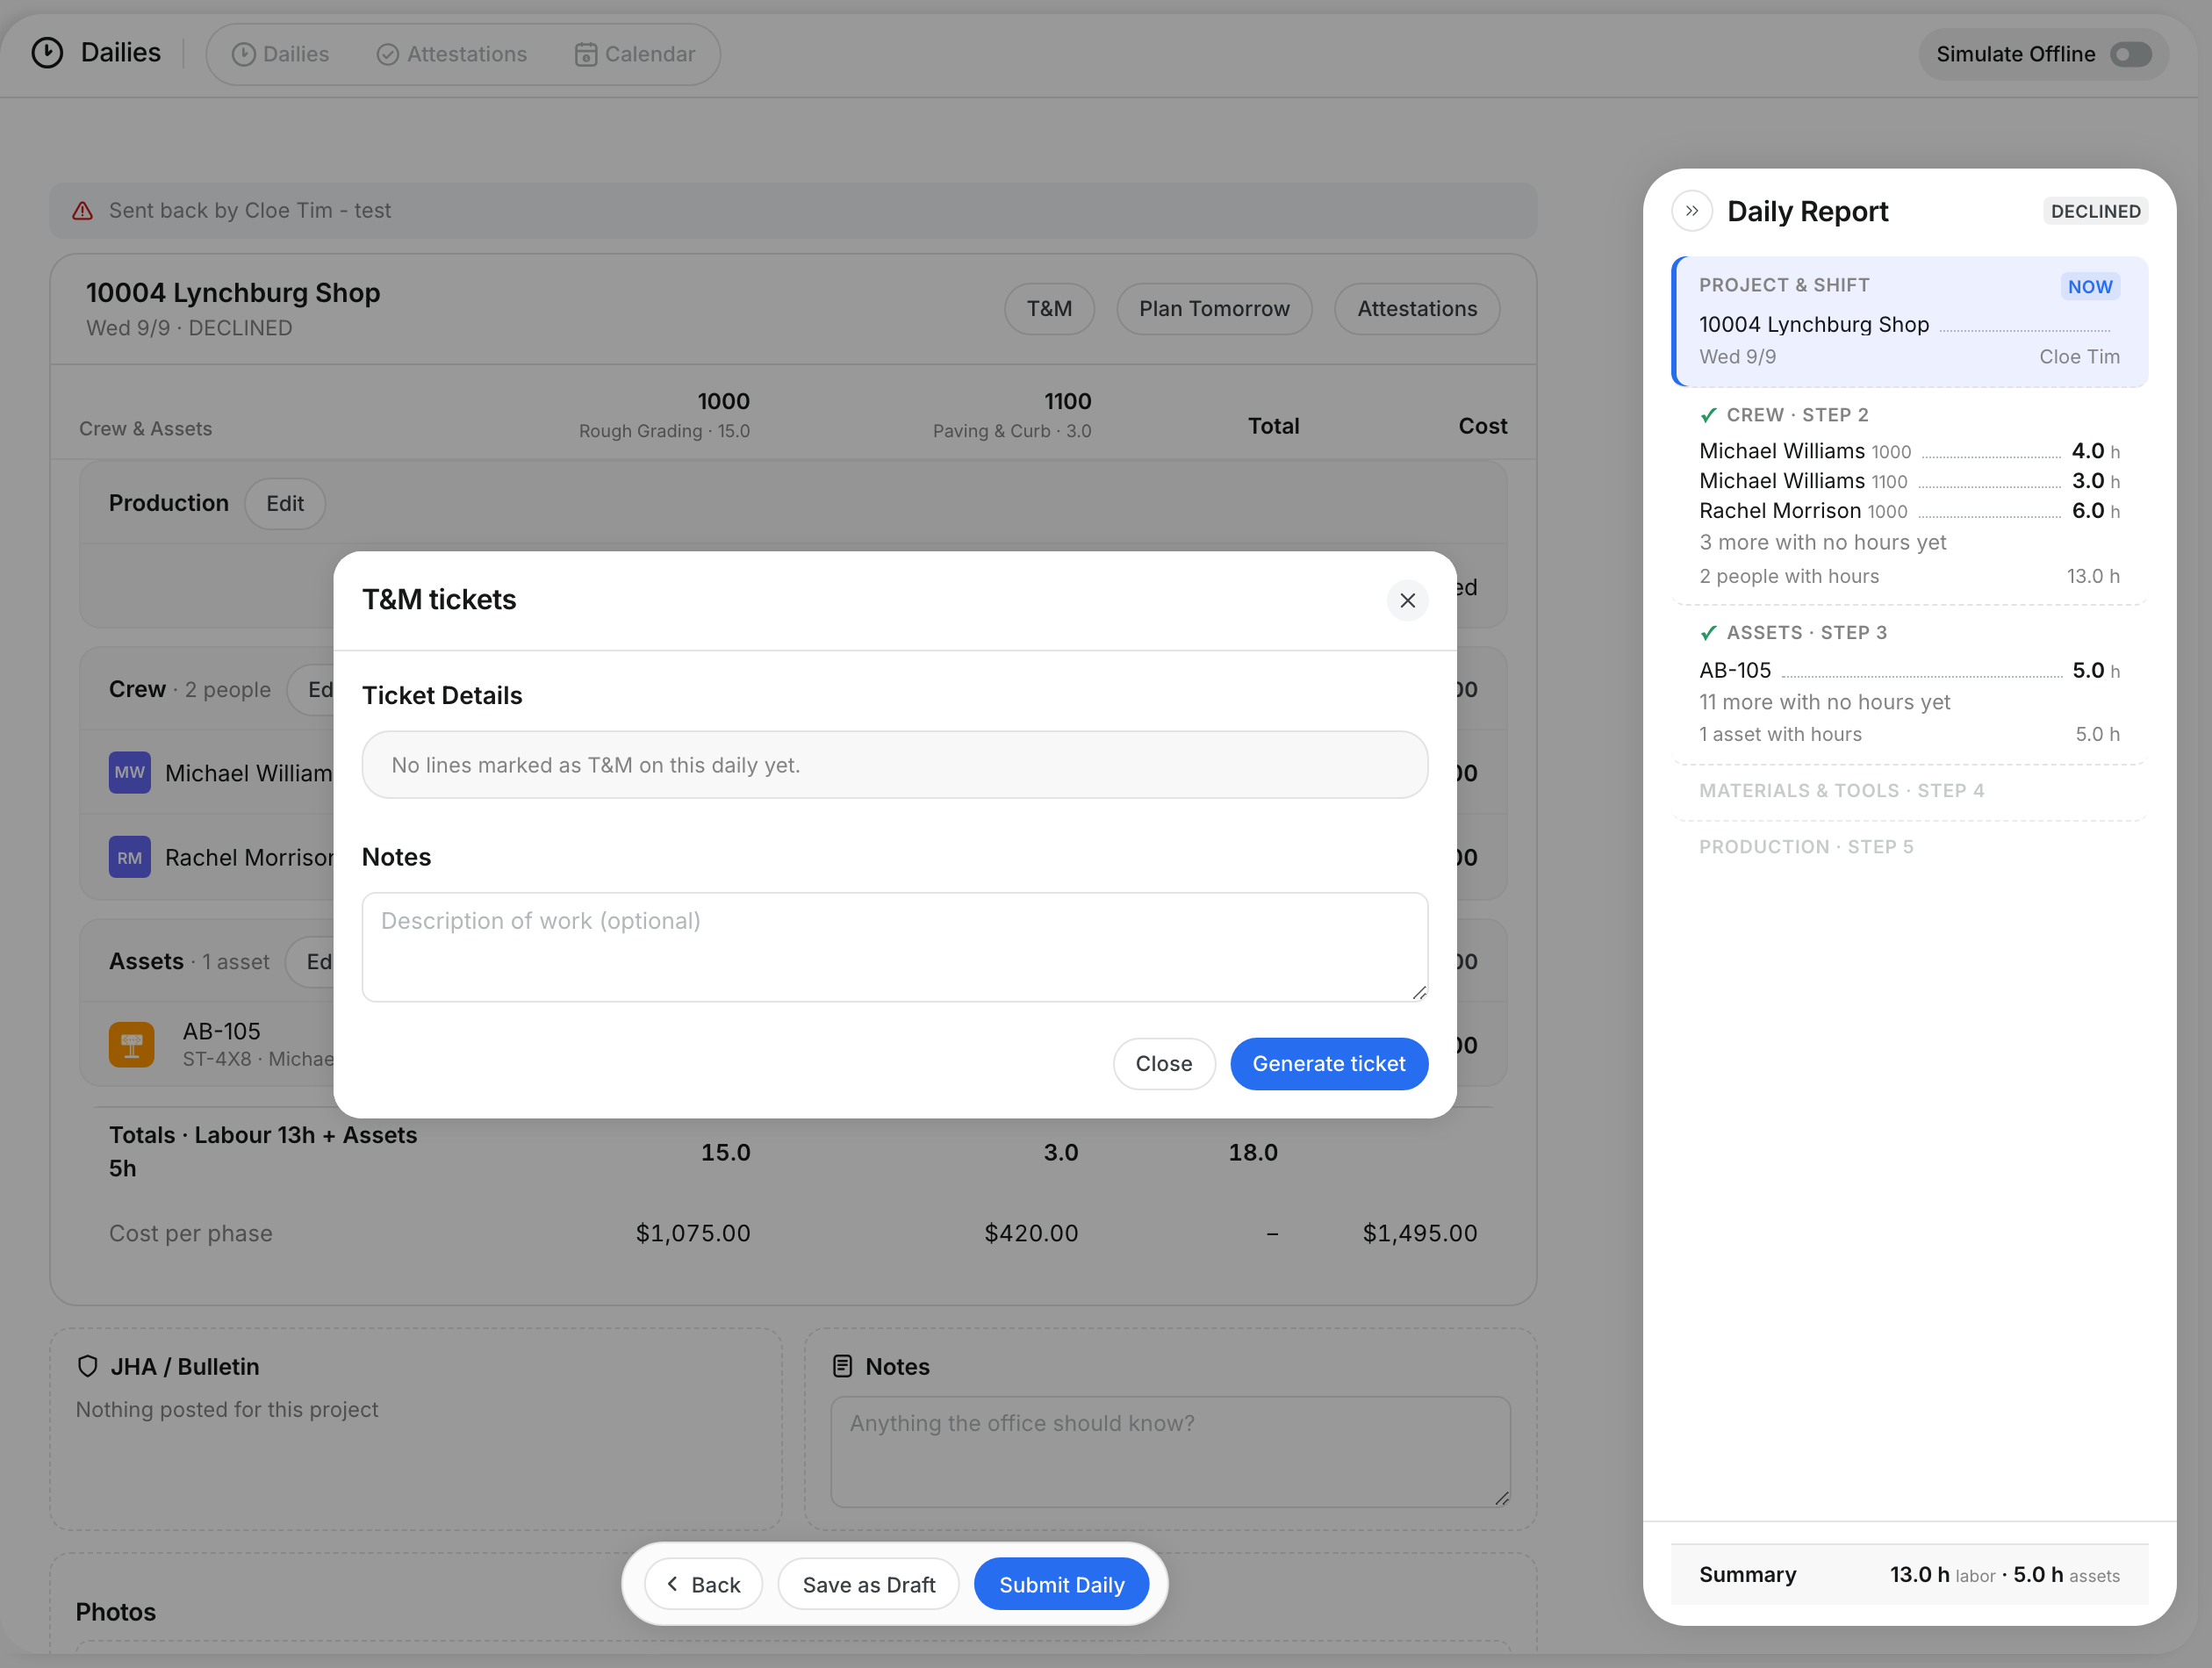
Task: Open the Calendar tab in top navigation
Action: pyautogui.click(x=635, y=54)
